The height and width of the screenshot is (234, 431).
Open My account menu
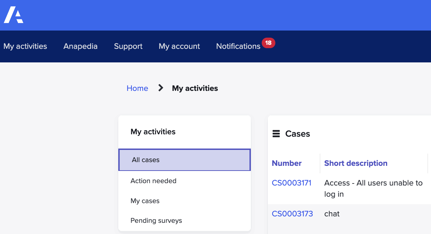click(179, 46)
